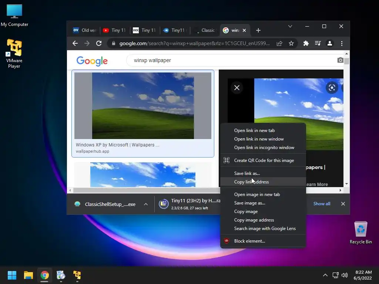The height and width of the screenshot is (284, 379).
Task: Reload the Google search page
Action: tap(98, 44)
